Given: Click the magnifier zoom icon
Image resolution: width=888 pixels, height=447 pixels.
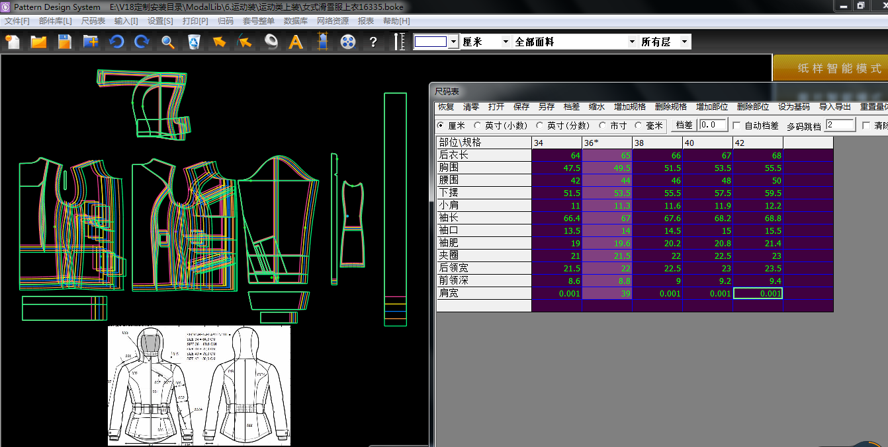Looking at the screenshot, I should (168, 42).
